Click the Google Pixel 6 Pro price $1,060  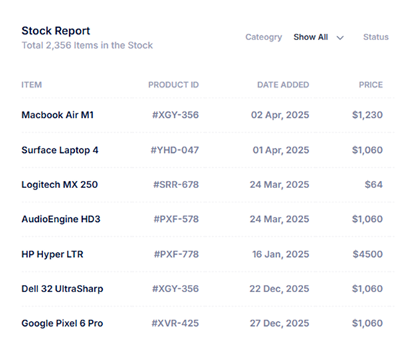pos(368,323)
